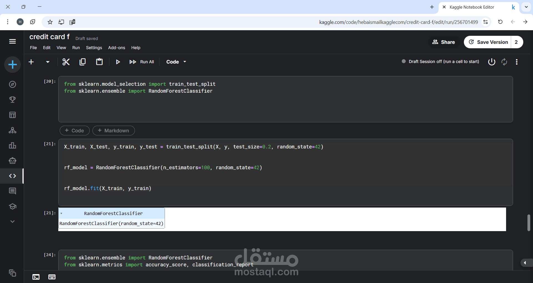Image resolution: width=533 pixels, height=283 pixels.
Task: Click the Share button
Action: [x=443, y=42]
